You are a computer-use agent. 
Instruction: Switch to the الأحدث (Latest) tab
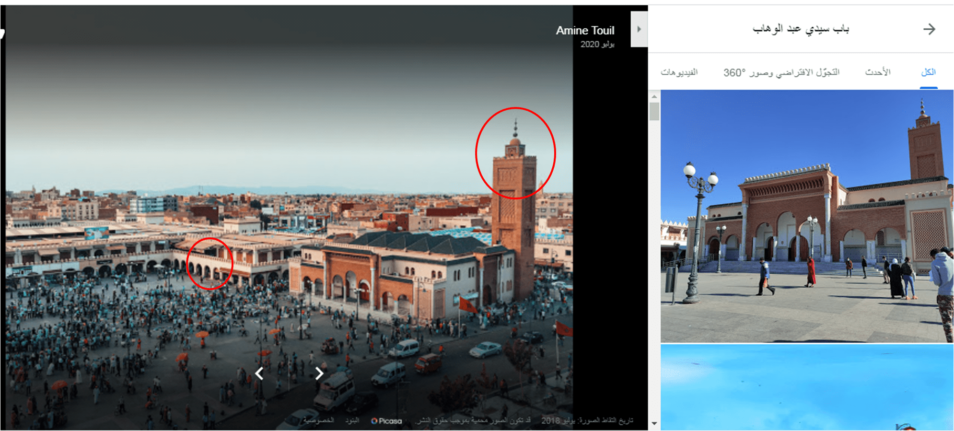coord(877,72)
